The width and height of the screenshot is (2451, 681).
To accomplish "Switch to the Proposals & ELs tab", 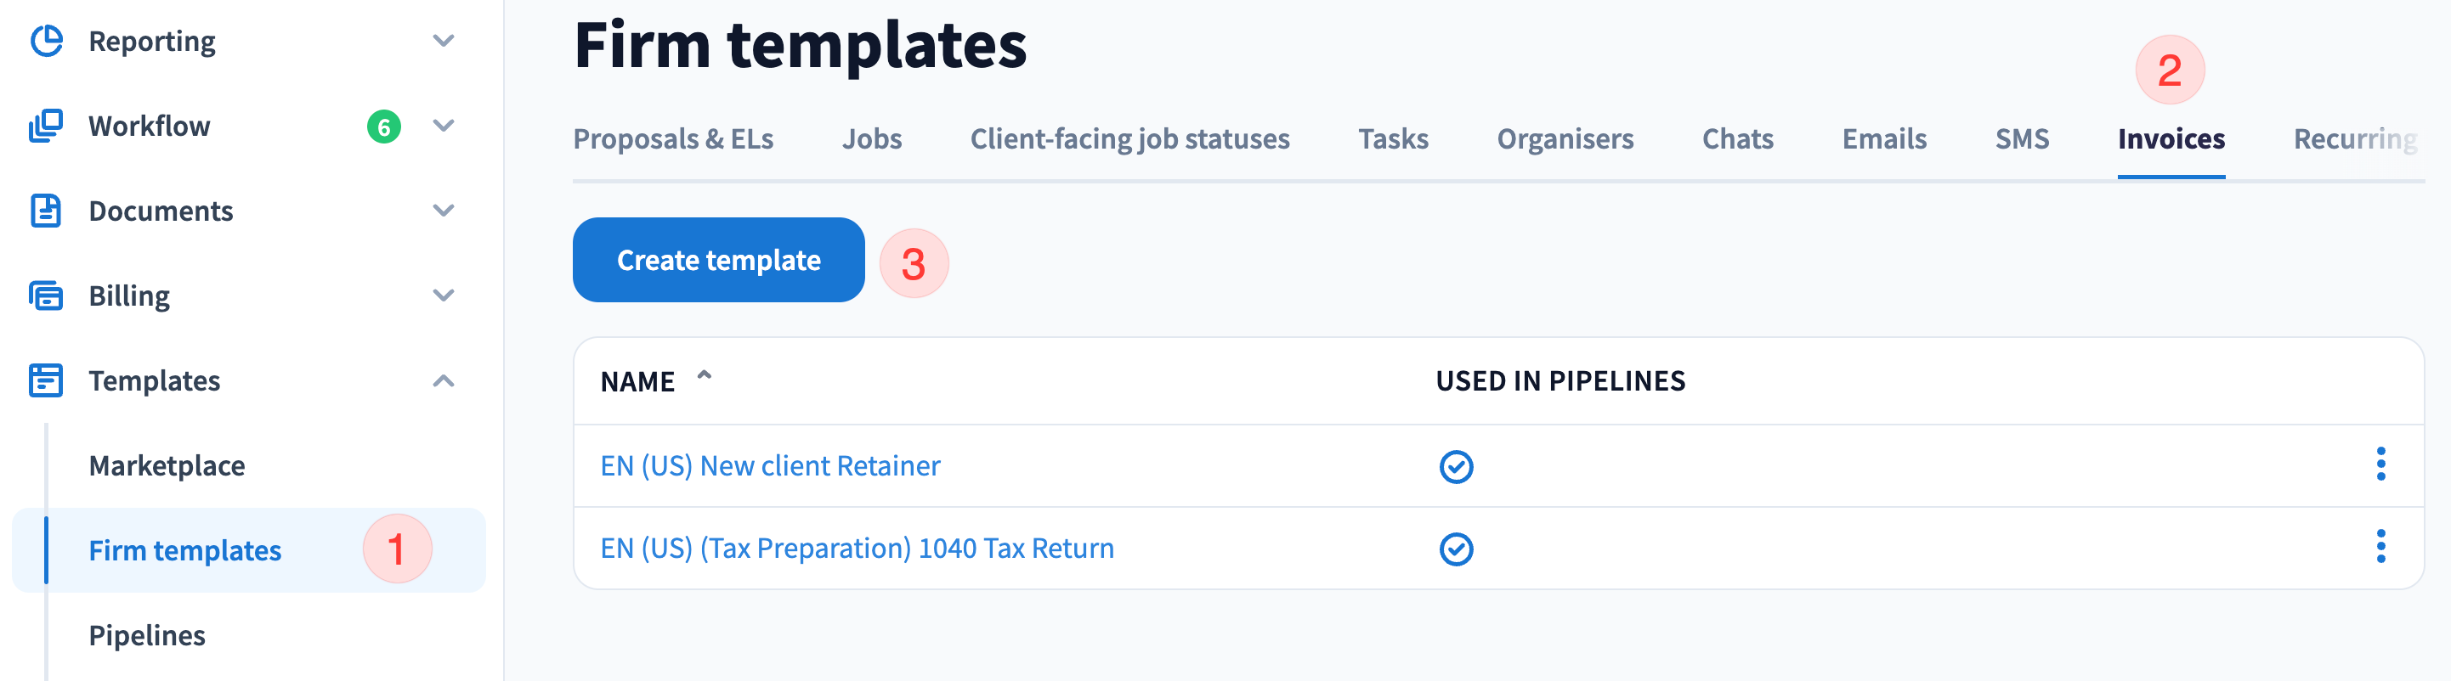I will 673,139.
